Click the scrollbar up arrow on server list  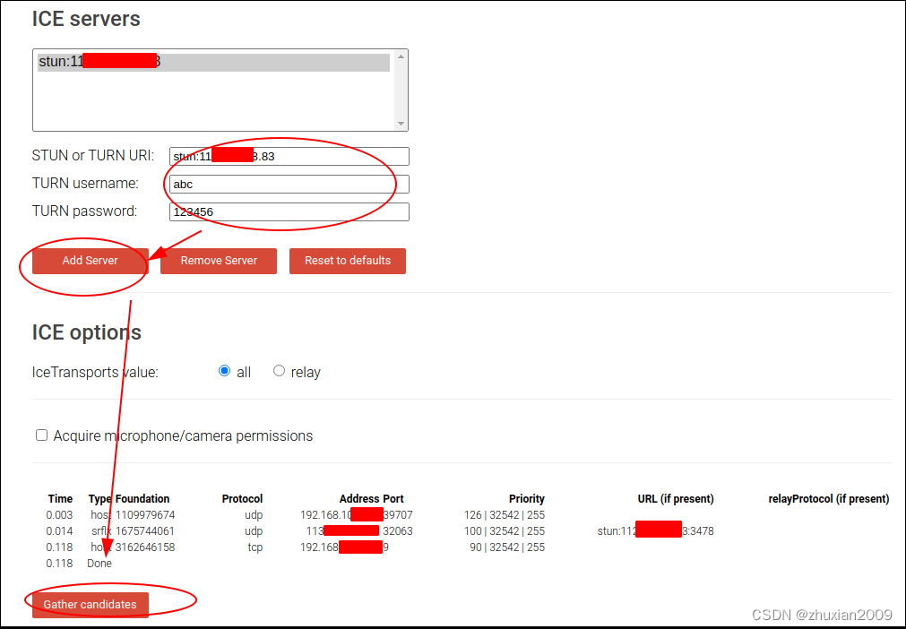[x=401, y=54]
